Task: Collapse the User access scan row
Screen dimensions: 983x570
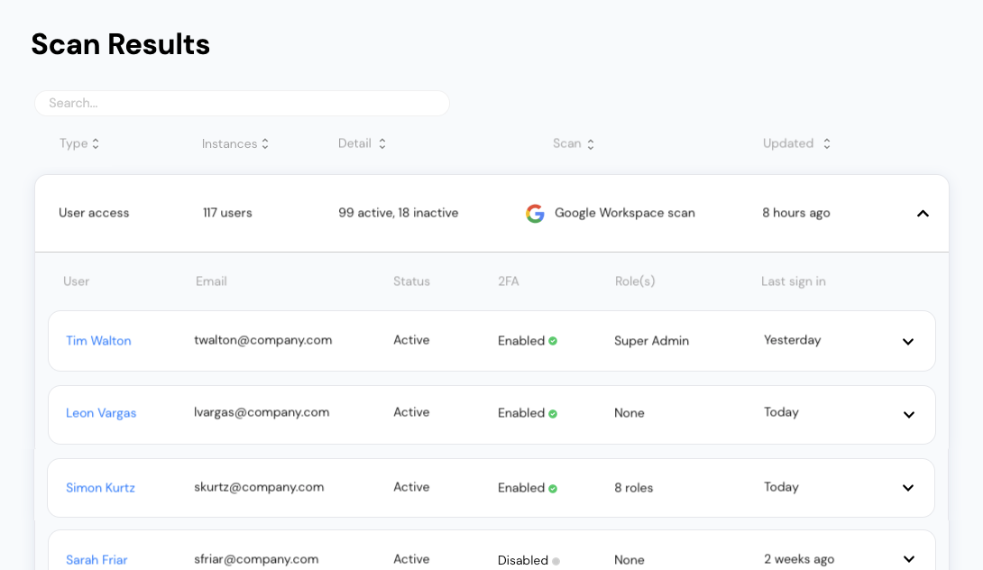Action: click(923, 214)
